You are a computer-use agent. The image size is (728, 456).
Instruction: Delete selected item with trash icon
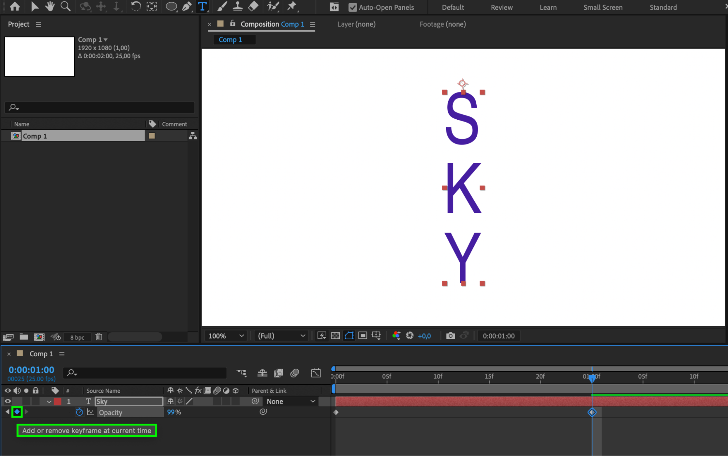(x=99, y=337)
